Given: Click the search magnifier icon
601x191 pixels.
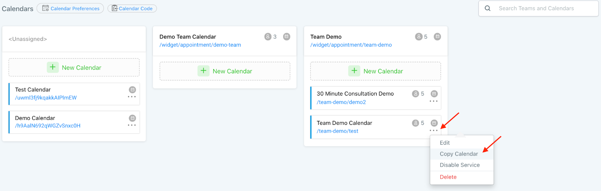Looking at the screenshot, I should tap(488, 8).
